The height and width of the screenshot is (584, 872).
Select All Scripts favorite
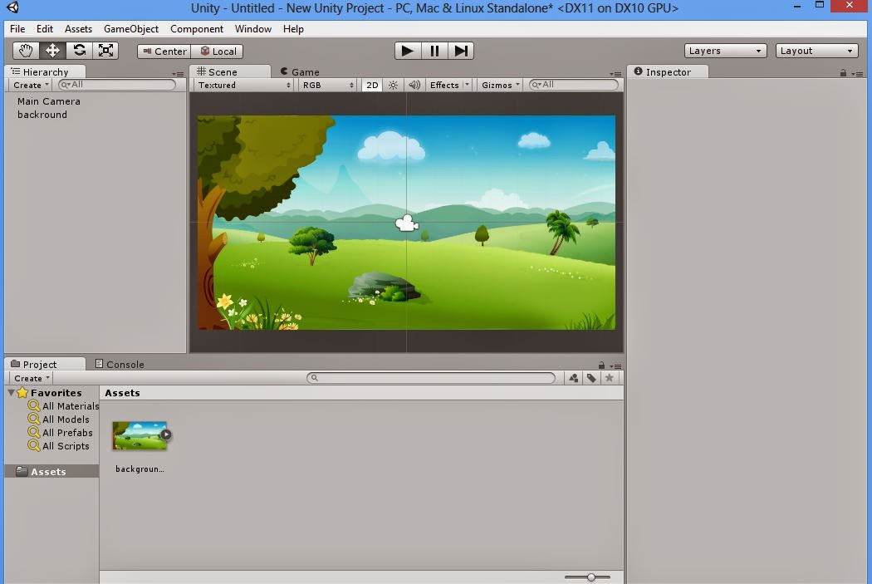pos(58,446)
